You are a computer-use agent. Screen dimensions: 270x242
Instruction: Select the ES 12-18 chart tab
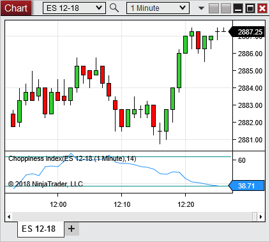(x=41, y=229)
